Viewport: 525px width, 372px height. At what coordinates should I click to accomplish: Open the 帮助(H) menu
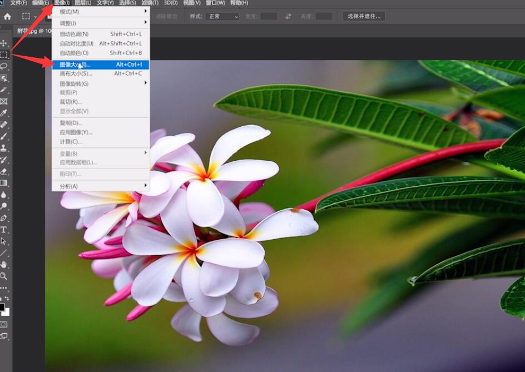[x=239, y=3]
